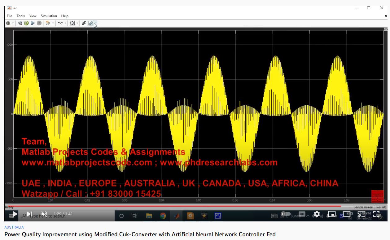Expand the axes scaling dropdown arrow
Screen dimensions: 390x240
click(x=77, y=23)
